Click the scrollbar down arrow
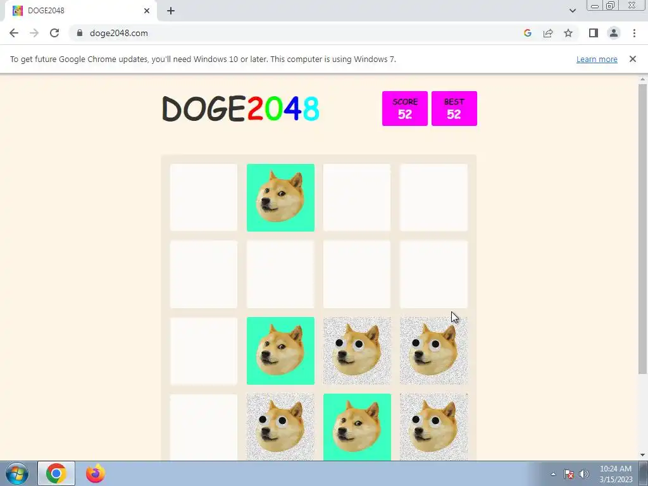The width and height of the screenshot is (648, 486). point(642,455)
